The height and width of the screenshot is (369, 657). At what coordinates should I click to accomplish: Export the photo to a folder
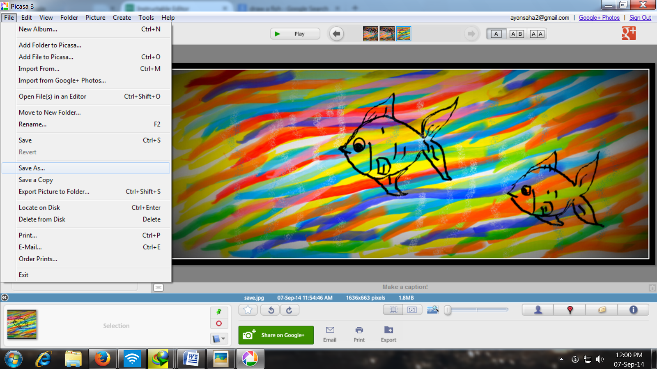point(388,334)
